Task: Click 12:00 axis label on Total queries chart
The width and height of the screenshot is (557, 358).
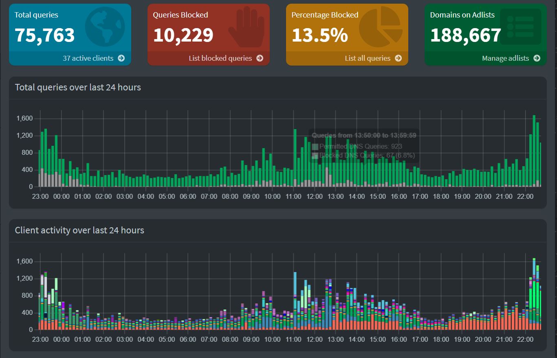Action: point(315,196)
